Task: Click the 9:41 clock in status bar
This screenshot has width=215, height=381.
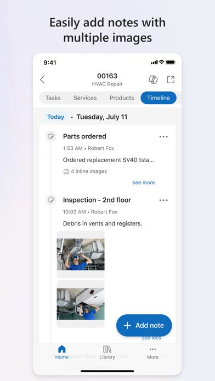Action: 50,62
